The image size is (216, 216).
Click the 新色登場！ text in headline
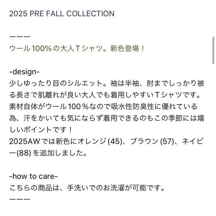click(127, 48)
